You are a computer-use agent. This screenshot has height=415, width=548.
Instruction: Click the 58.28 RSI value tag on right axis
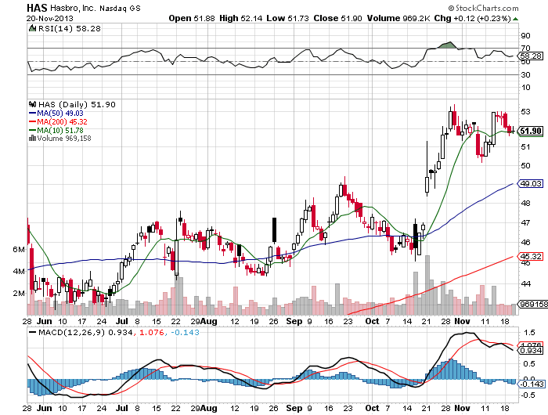coord(531,56)
